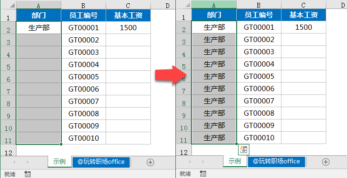This screenshot has height=178, width=347.
Task: Select GT00006 in left sheet
Action: click(83, 89)
